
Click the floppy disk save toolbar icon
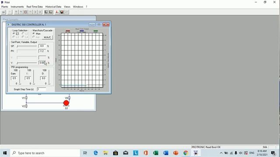(62, 12)
